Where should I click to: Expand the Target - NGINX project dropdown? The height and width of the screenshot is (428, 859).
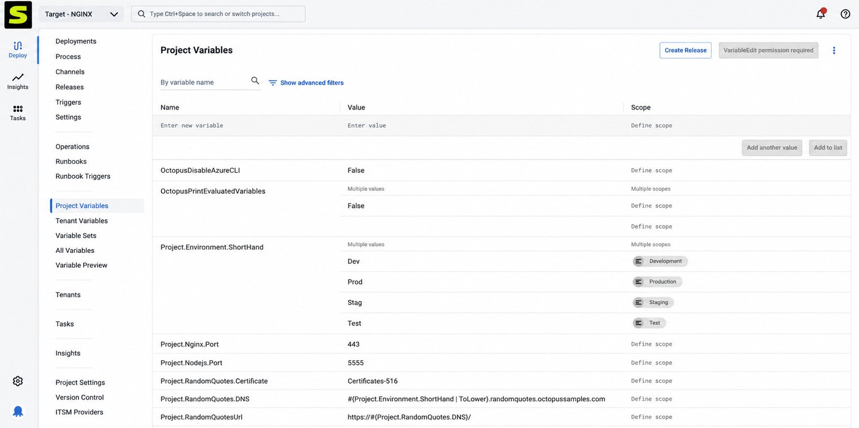[82, 14]
